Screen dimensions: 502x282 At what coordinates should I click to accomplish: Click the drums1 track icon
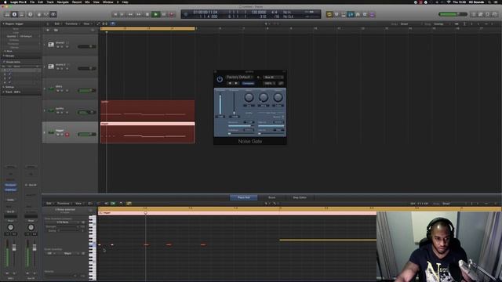coord(51,45)
